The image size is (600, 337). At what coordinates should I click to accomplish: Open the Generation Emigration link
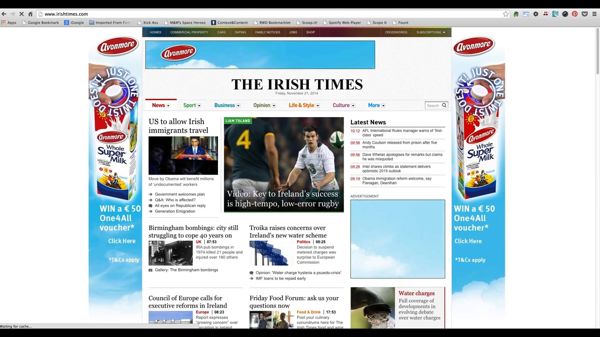point(175,211)
